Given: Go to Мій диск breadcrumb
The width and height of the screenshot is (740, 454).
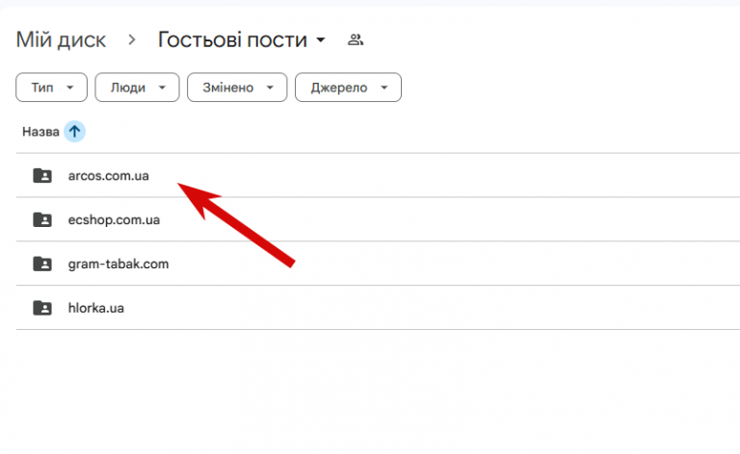Looking at the screenshot, I should click(61, 40).
